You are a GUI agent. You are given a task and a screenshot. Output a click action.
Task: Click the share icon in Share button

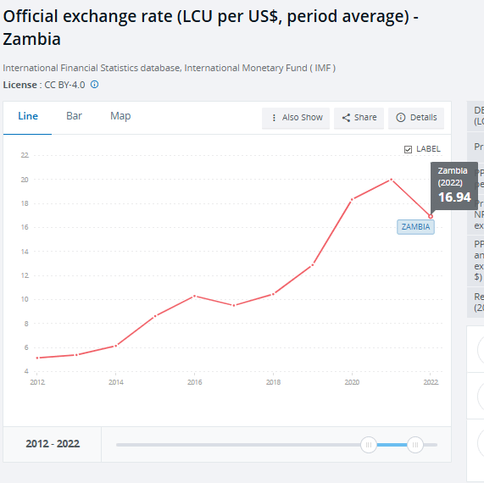pyautogui.click(x=346, y=118)
